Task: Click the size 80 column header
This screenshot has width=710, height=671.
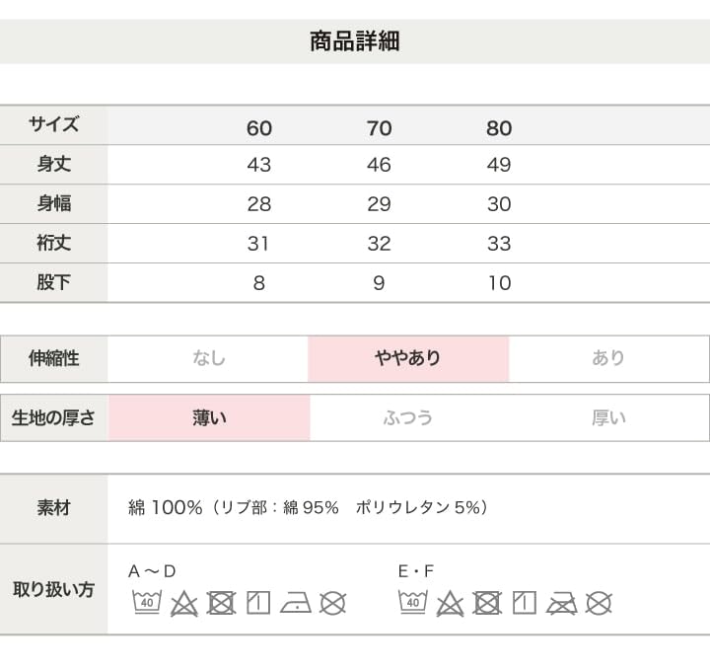Action: (499, 128)
